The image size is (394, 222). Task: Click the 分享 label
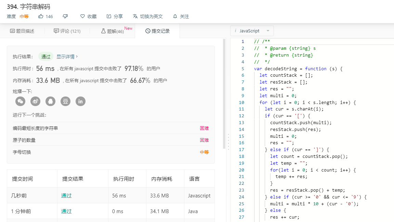pos(118,16)
